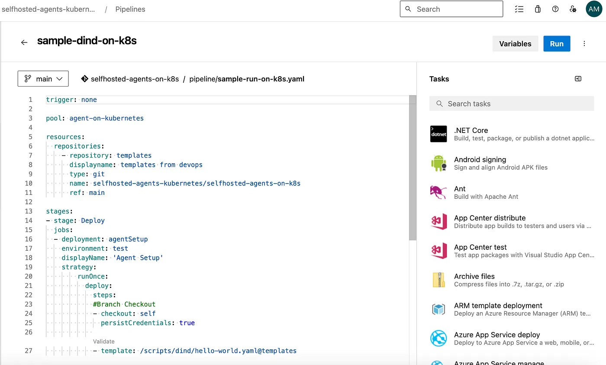Click the 'Build with Apache Ant' description
The height and width of the screenshot is (365, 606).
click(x=486, y=197)
